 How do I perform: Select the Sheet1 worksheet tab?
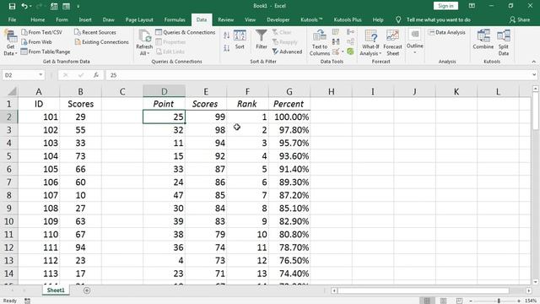click(56, 290)
